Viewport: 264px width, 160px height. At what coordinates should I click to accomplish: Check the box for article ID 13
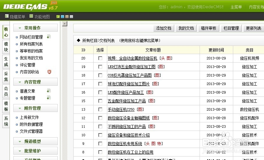pos(100,109)
